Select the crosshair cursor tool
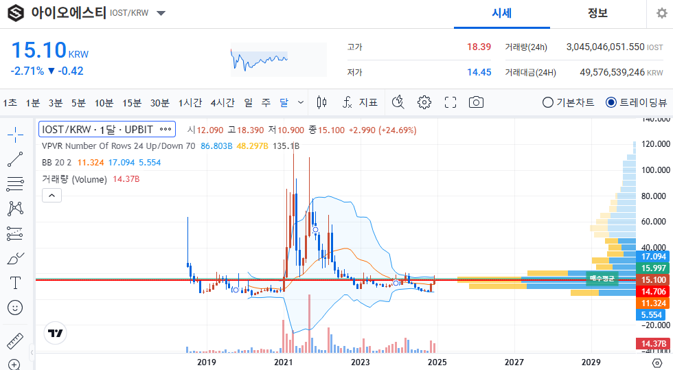The image size is (673, 370). click(15, 135)
